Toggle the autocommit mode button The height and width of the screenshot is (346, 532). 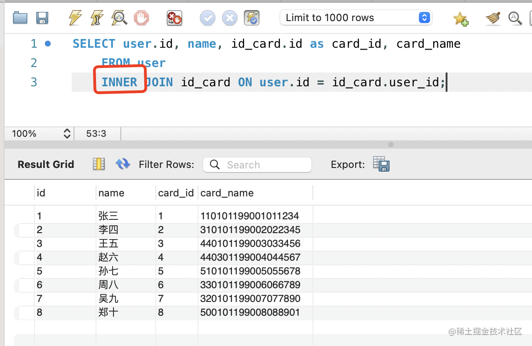(252, 18)
